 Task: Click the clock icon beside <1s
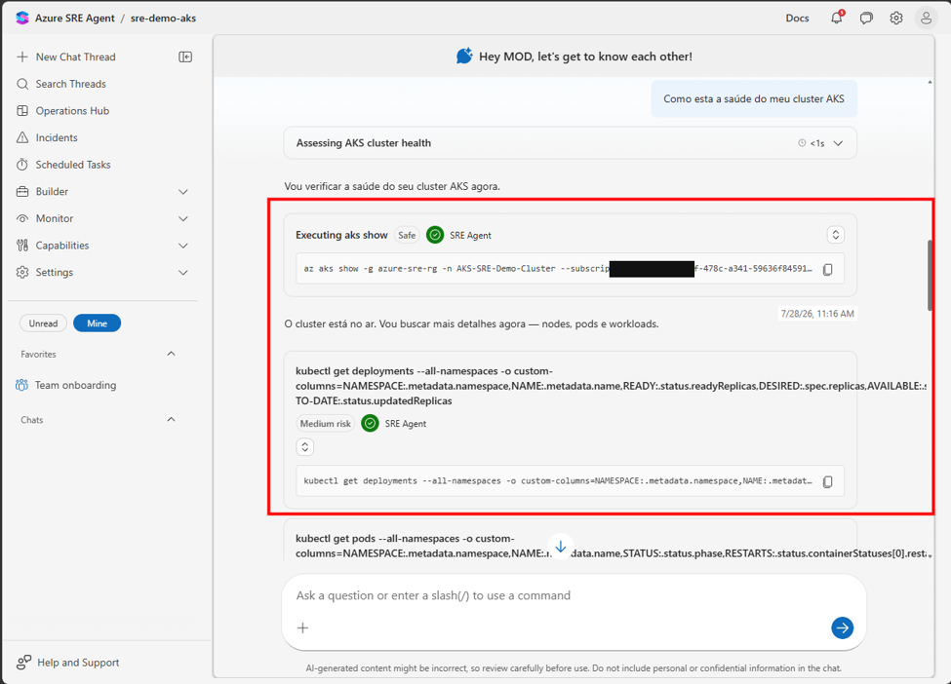pyautogui.click(x=802, y=143)
